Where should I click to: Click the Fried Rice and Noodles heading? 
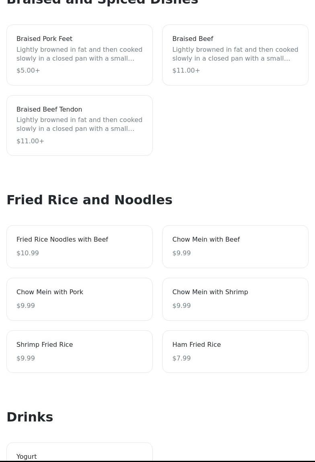pos(89,200)
